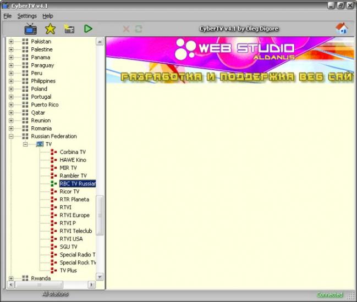
Task: Click the horizontal scroll left arrow
Action: pyautogui.click(x=11, y=285)
